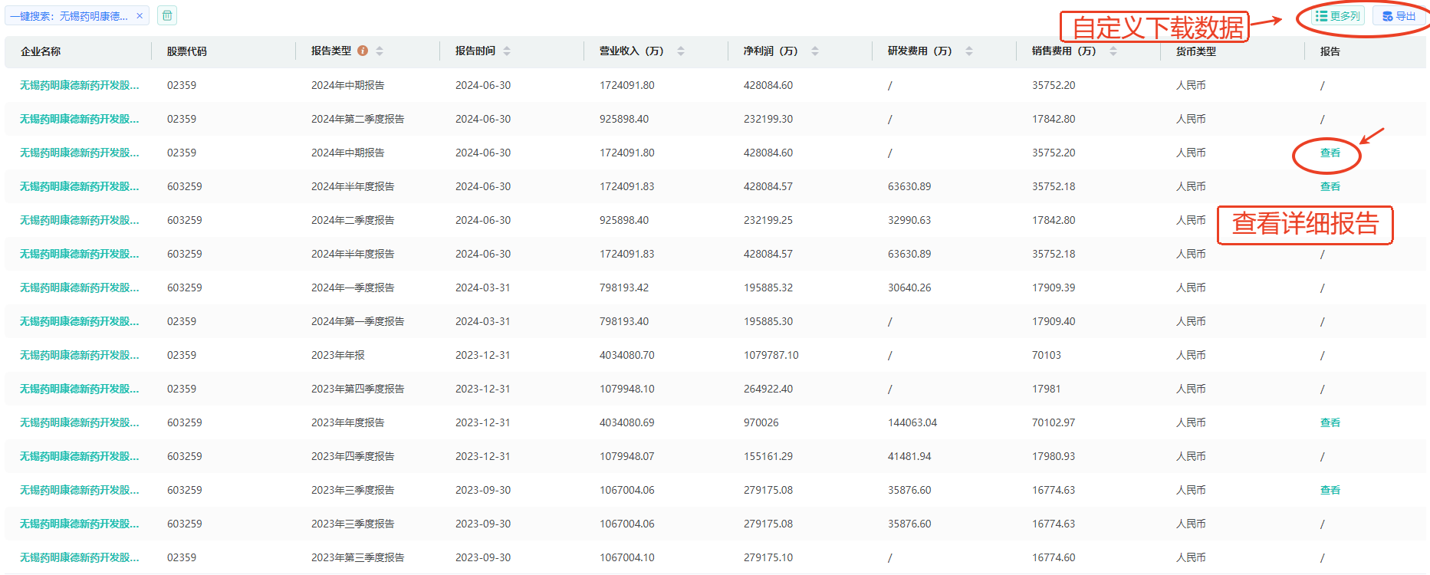The height and width of the screenshot is (575, 1430).
Task: Click the trash icon to clear search filters
Action: point(167,15)
